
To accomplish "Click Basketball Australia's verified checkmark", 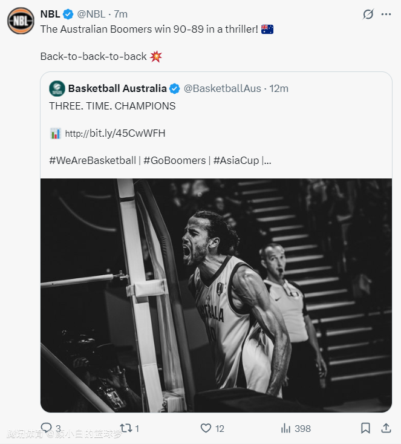I will point(174,89).
